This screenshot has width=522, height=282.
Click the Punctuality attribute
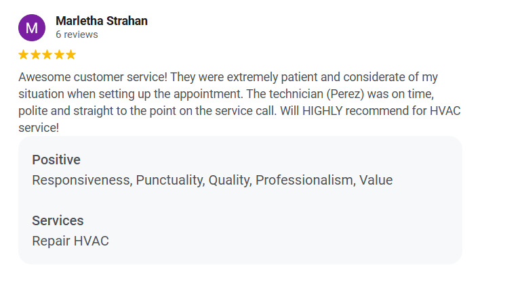click(x=170, y=180)
